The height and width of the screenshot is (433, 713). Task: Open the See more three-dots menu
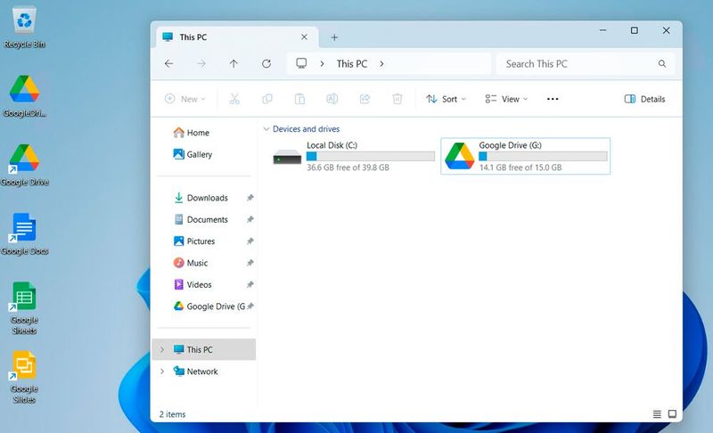tap(553, 99)
